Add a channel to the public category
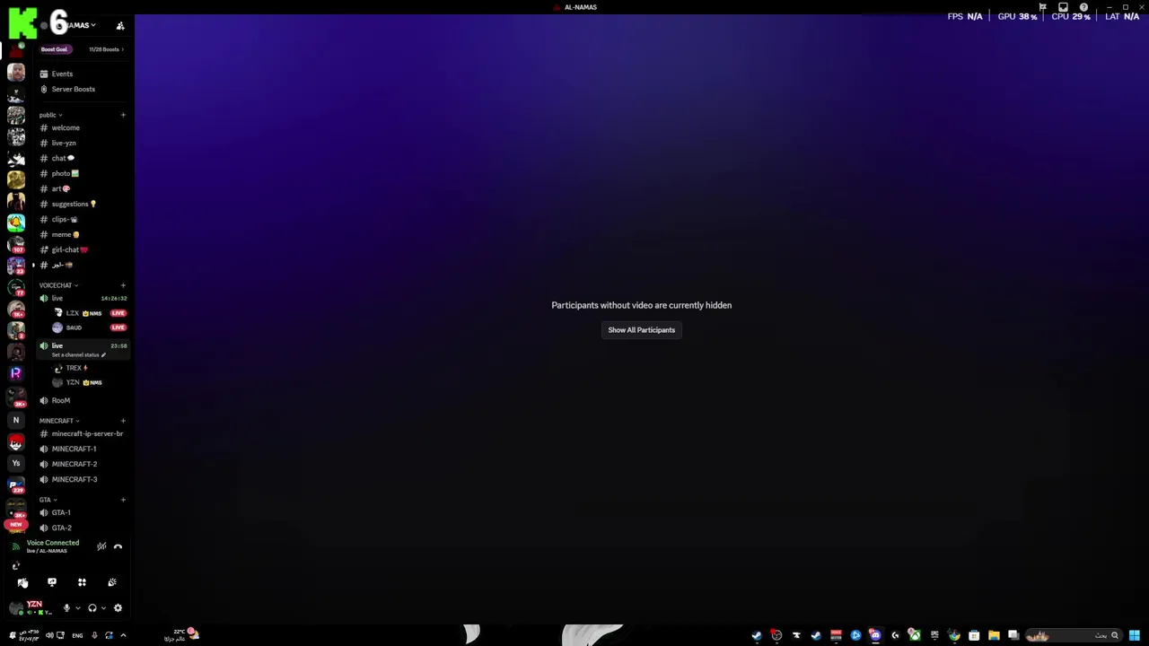 coord(123,115)
